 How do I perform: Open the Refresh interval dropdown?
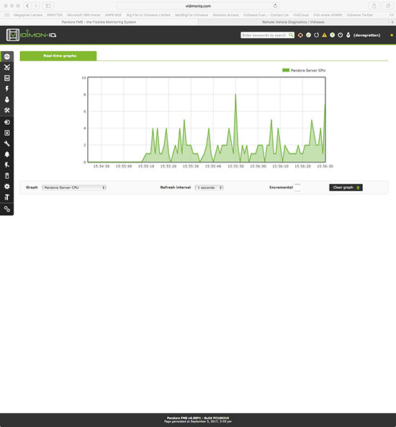(x=209, y=188)
